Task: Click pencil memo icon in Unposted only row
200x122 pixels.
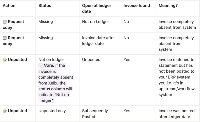Action: coord(5,111)
